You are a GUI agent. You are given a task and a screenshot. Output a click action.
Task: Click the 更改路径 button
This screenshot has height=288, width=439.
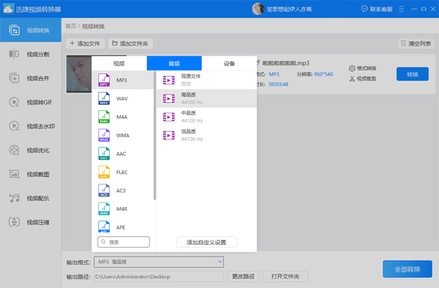click(x=243, y=276)
